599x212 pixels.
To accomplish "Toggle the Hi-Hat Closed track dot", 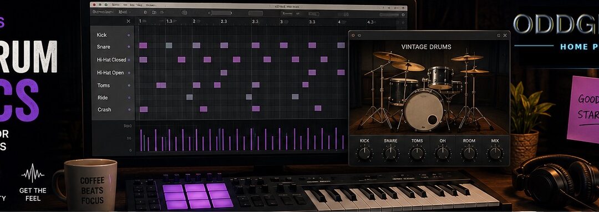I will pyautogui.click(x=129, y=60).
